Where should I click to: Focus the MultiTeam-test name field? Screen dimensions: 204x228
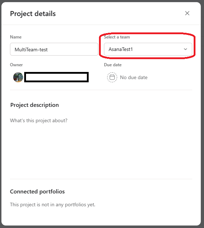tap(54, 49)
